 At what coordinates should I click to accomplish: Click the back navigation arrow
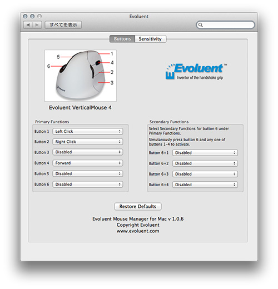click(28, 25)
